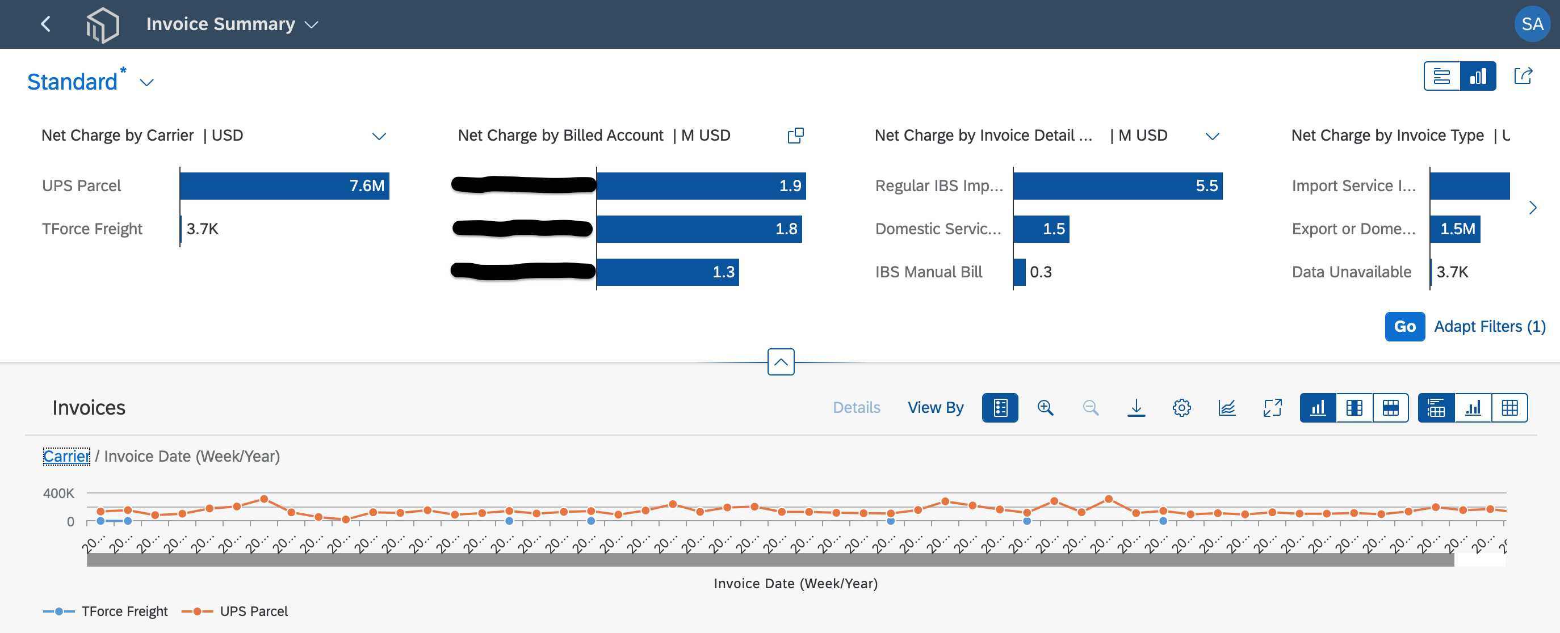
Task: Click the TForce Freight legend entry
Action: [106, 611]
